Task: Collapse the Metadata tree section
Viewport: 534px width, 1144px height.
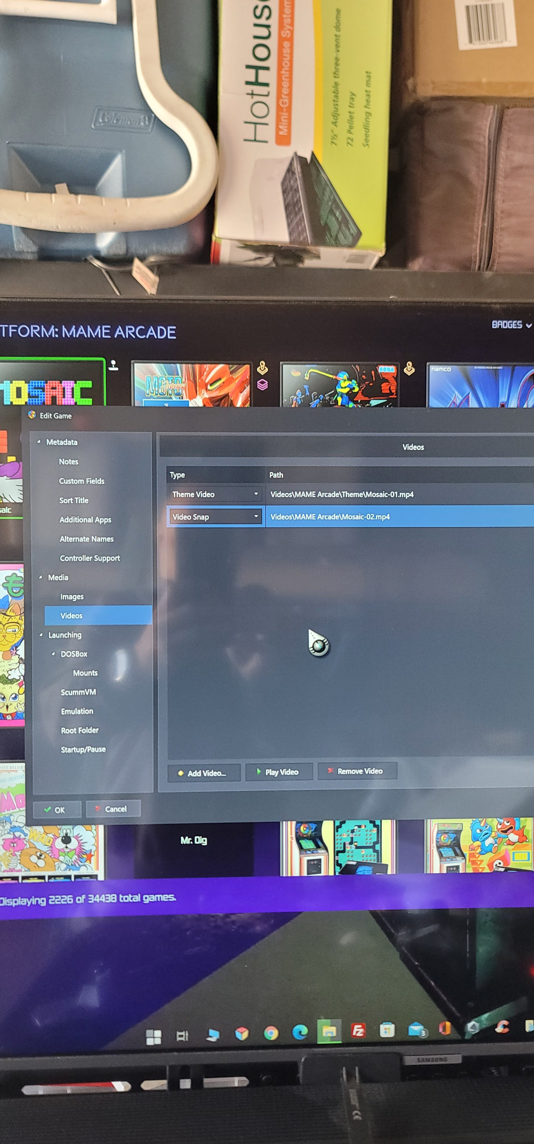Action: [39, 442]
